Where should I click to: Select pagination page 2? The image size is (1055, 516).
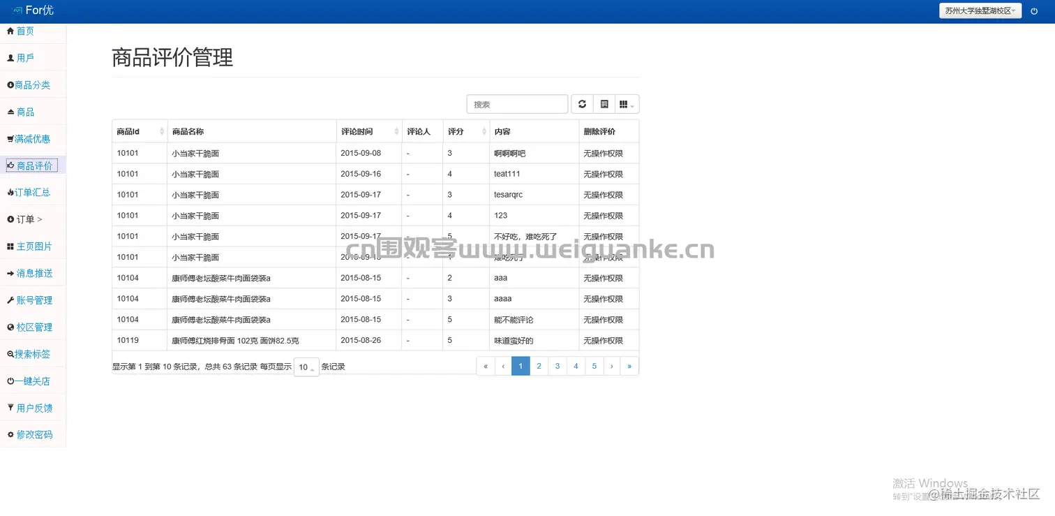coord(539,366)
